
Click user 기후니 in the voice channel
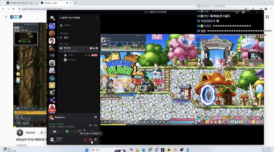coord(71,55)
